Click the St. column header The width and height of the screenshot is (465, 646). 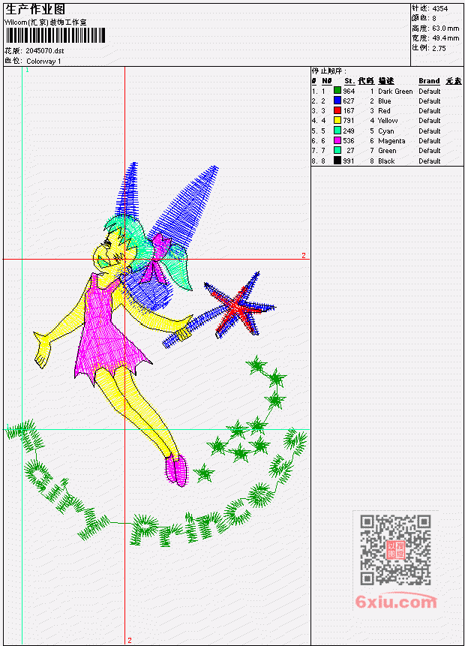point(349,81)
